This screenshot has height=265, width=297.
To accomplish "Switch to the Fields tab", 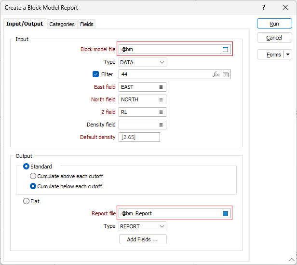I will pyautogui.click(x=87, y=24).
